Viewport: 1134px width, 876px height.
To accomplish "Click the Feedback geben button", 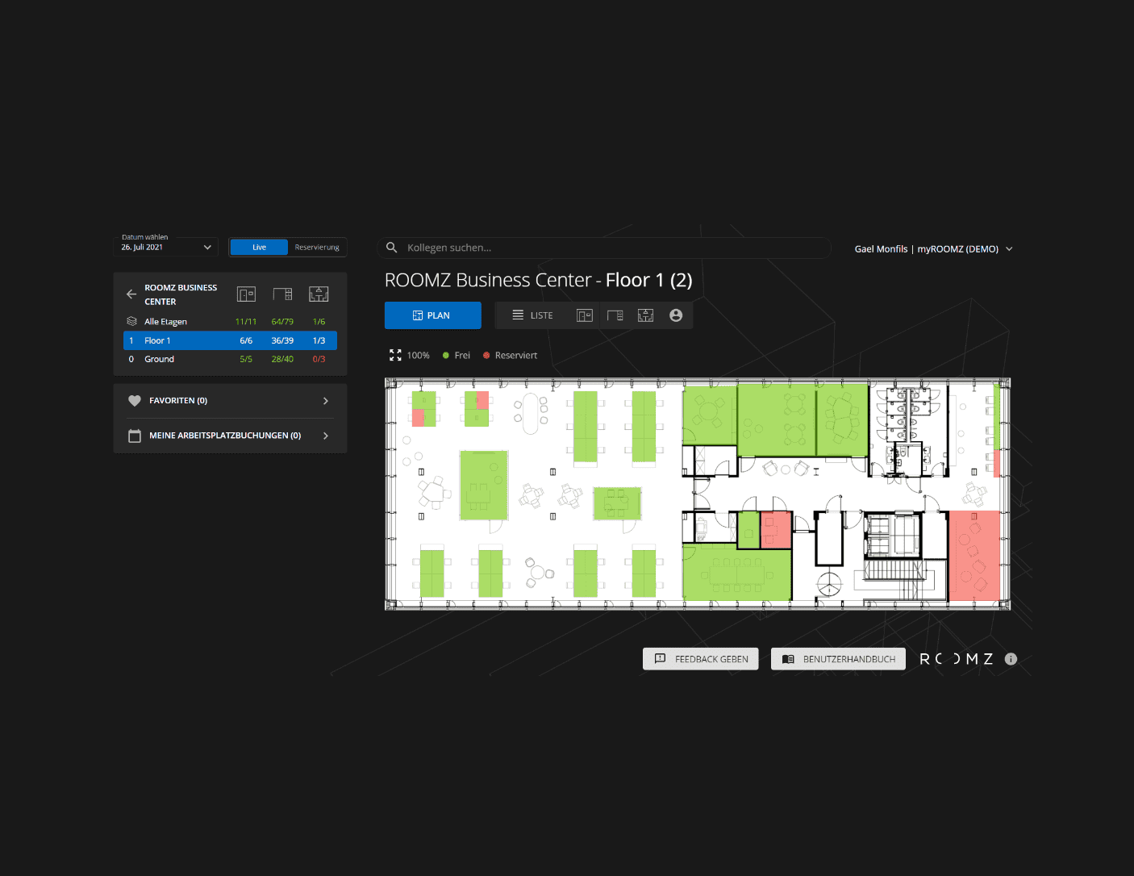I will (700, 659).
